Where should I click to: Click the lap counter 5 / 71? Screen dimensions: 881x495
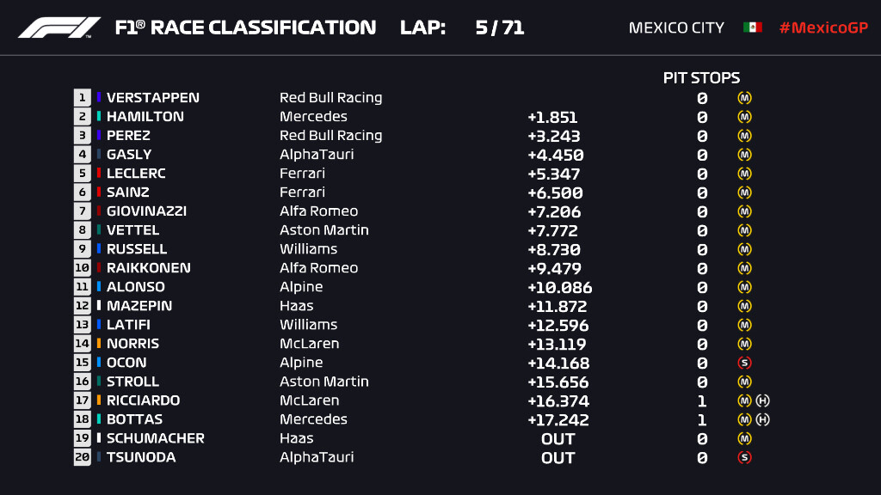(500, 27)
